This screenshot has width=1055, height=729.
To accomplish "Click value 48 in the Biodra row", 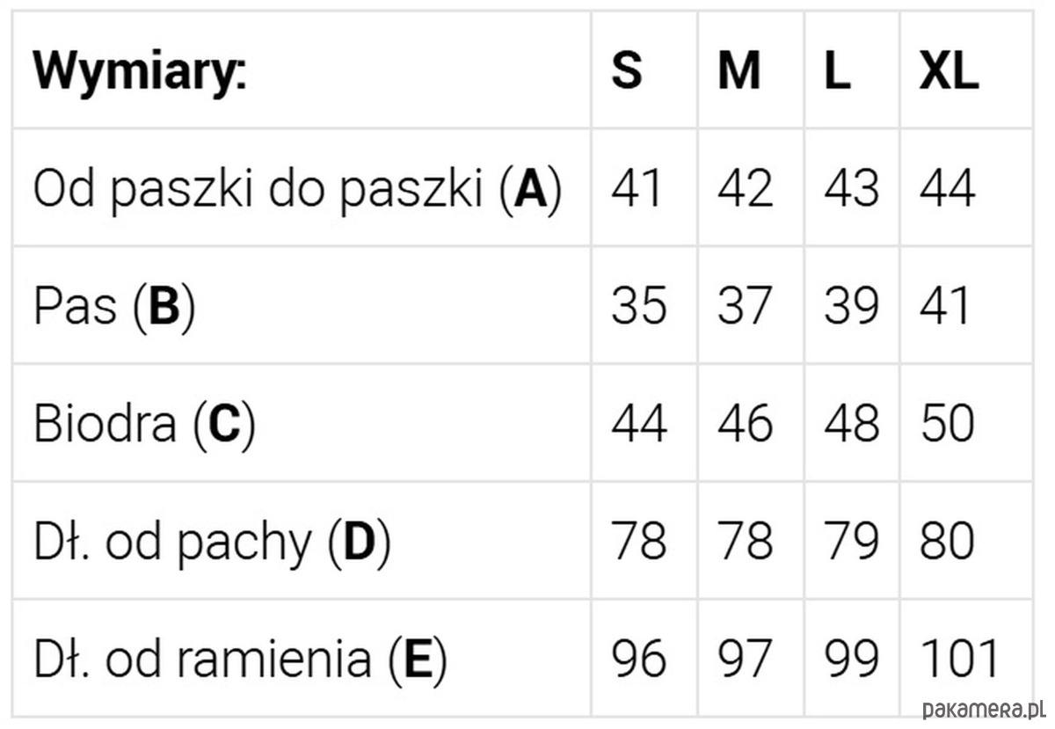I will [x=851, y=424].
